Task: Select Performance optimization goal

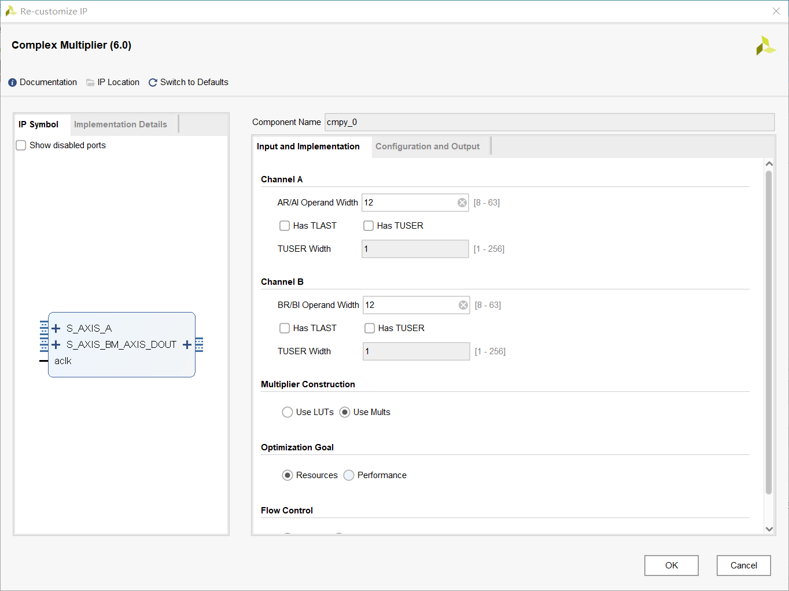Action: [349, 475]
